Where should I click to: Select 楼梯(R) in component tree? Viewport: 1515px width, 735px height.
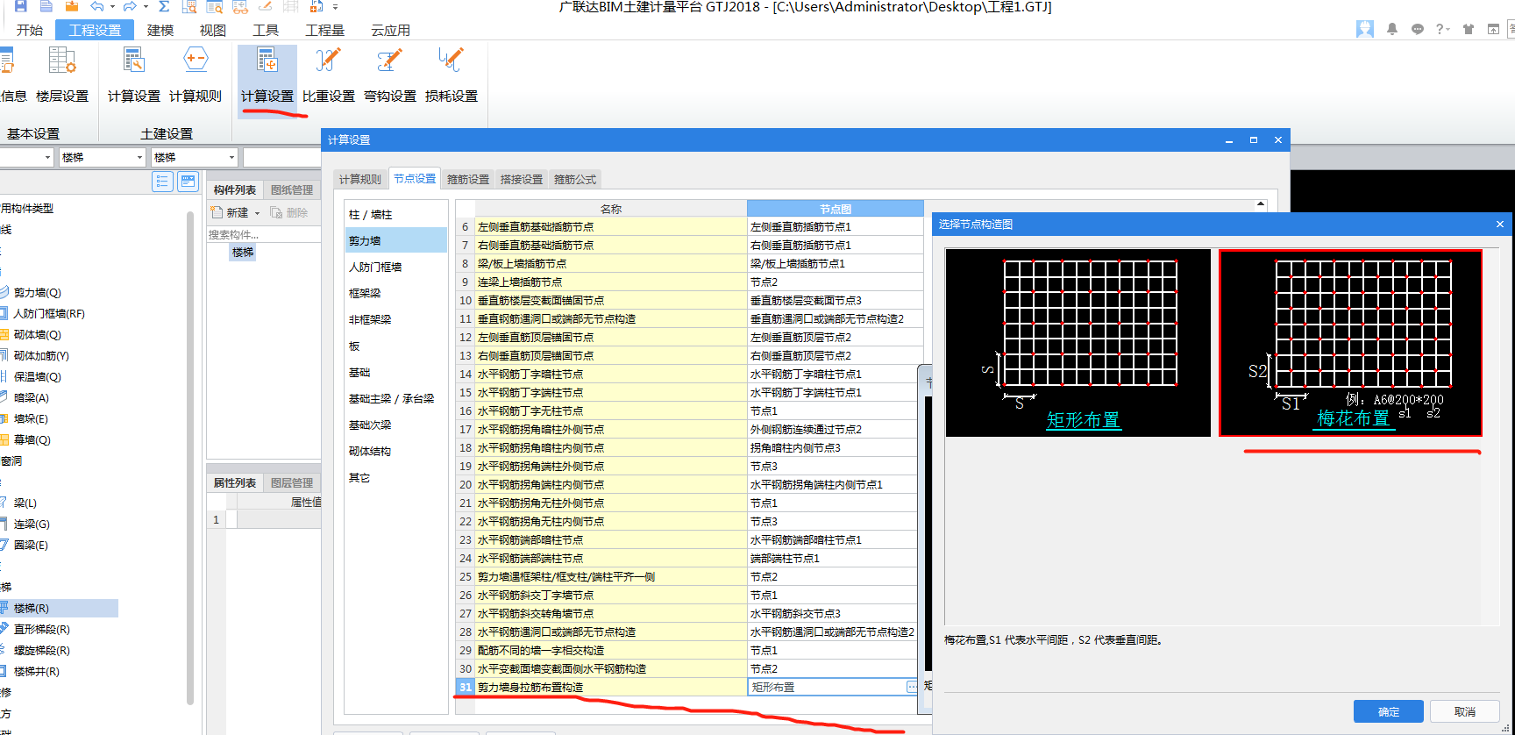tap(59, 608)
